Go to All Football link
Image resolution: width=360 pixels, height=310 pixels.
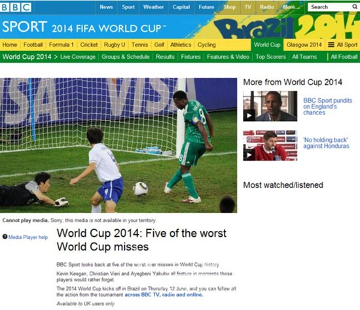[x=344, y=57]
